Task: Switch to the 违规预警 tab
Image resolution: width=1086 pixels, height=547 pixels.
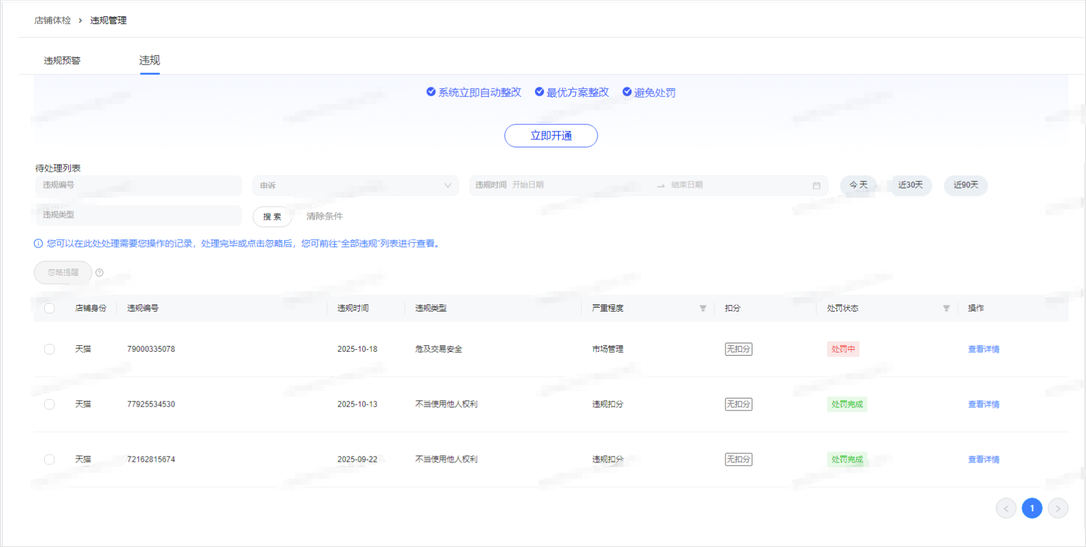Action: pos(62,60)
